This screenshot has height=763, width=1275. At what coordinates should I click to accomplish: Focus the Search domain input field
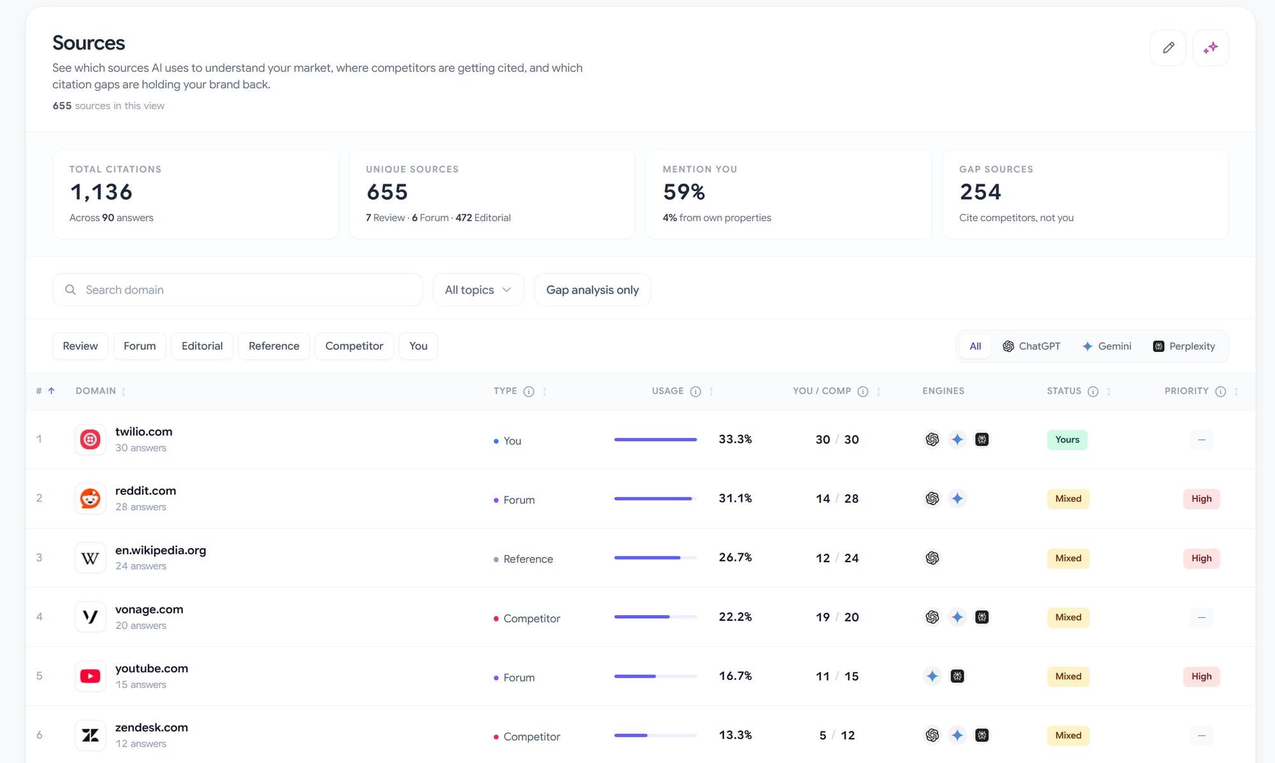click(237, 290)
